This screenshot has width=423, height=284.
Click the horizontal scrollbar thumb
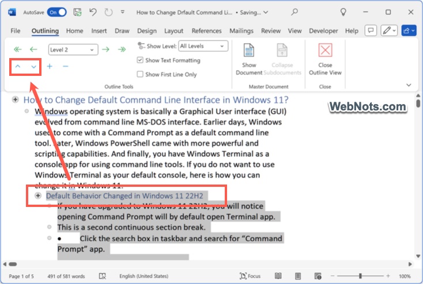tap(13, 264)
